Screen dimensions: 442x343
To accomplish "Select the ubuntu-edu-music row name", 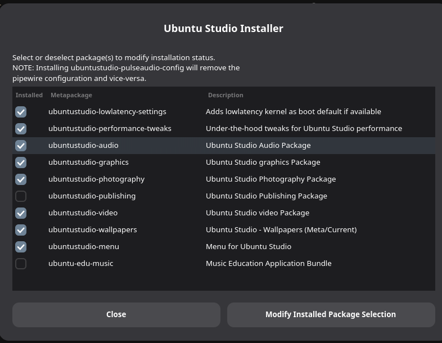I will tap(80, 264).
